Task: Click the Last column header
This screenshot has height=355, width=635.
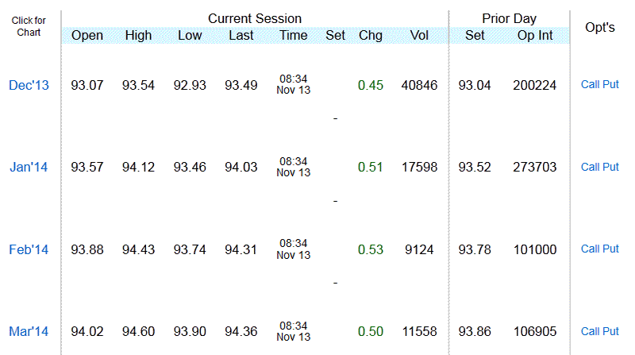Action: click(241, 36)
